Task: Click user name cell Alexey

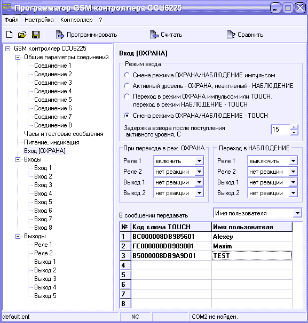Action: coord(252,237)
